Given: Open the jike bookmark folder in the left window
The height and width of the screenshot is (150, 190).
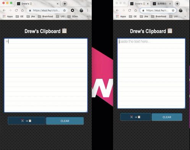Looking at the screenshot, I should coord(31,16).
